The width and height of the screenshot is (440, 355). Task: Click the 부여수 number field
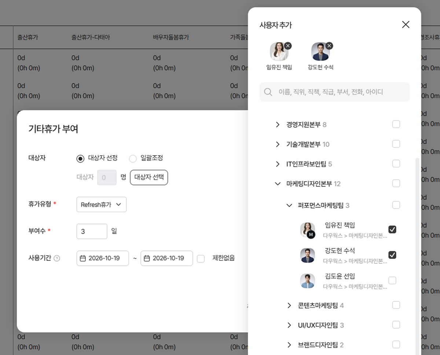[x=92, y=231]
